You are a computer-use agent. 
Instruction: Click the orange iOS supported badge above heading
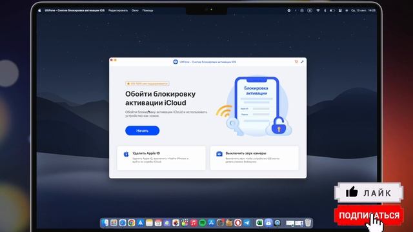(x=147, y=84)
